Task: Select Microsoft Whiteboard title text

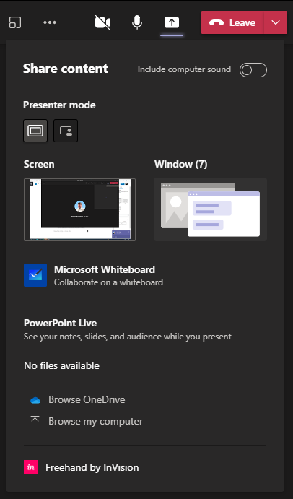Action: pyautogui.click(x=105, y=269)
